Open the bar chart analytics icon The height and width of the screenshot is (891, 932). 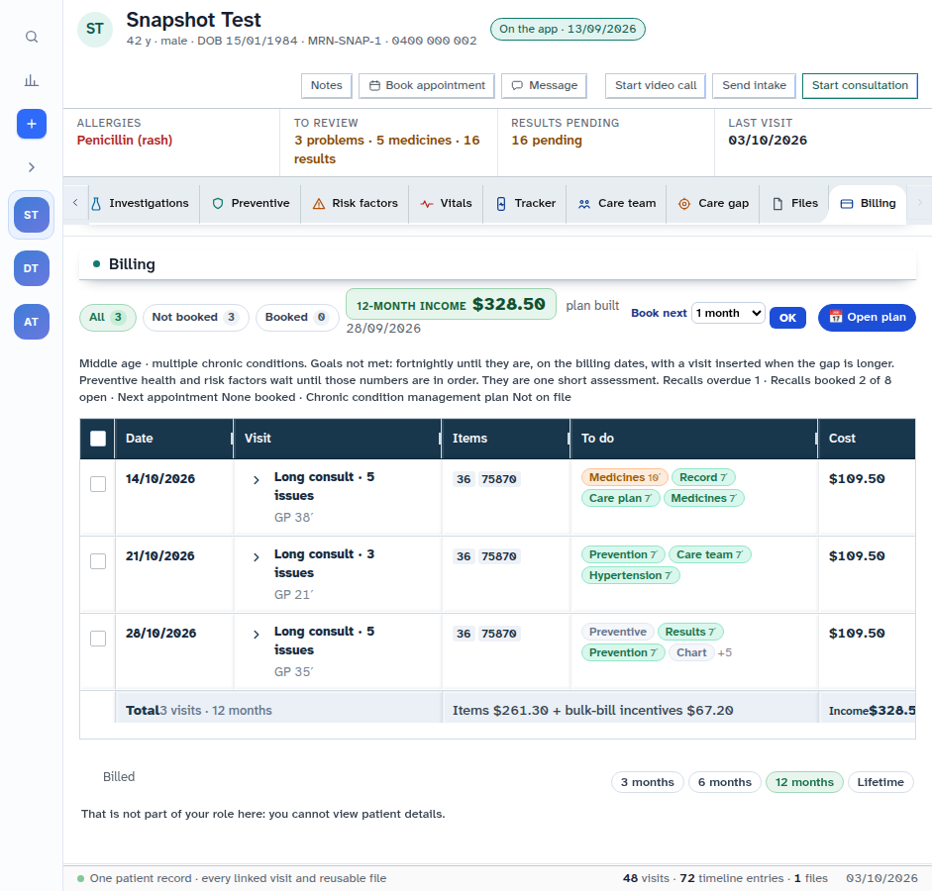(32, 80)
